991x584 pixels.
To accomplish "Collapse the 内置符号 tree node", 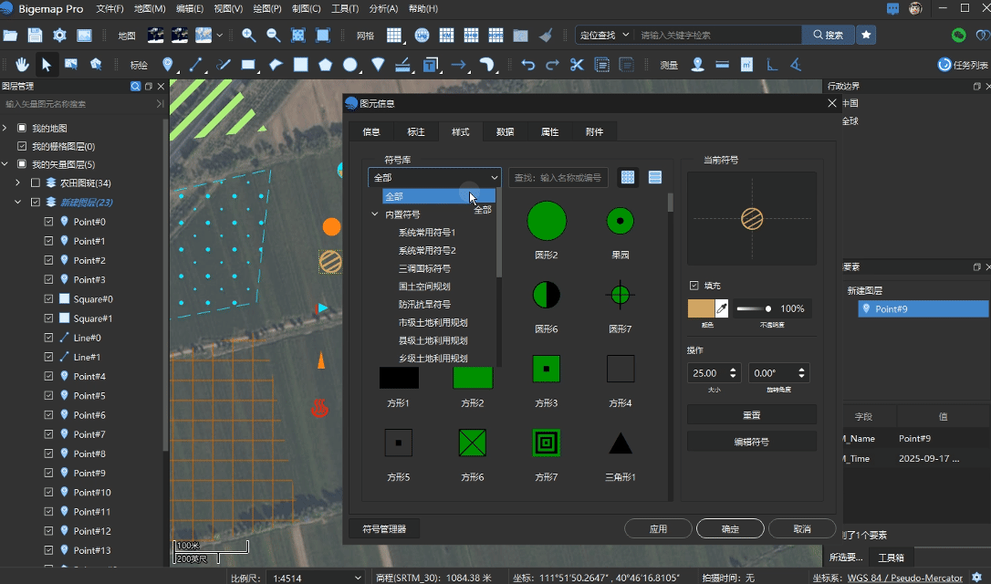I will pyautogui.click(x=374, y=214).
